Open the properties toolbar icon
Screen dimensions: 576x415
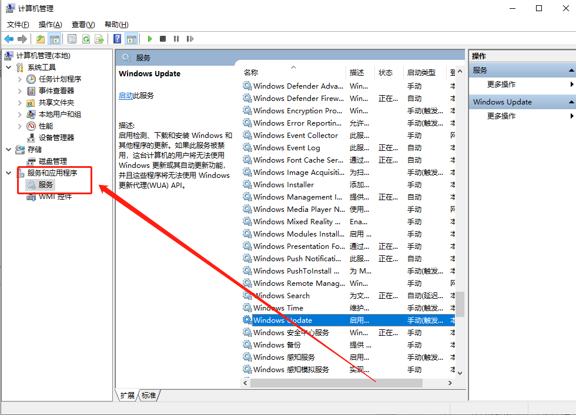pyautogui.click(x=71, y=38)
